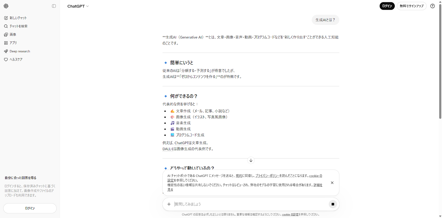Click the plus attach icon in the composer
Screen dimensions: 442x218
click(169, 204)
